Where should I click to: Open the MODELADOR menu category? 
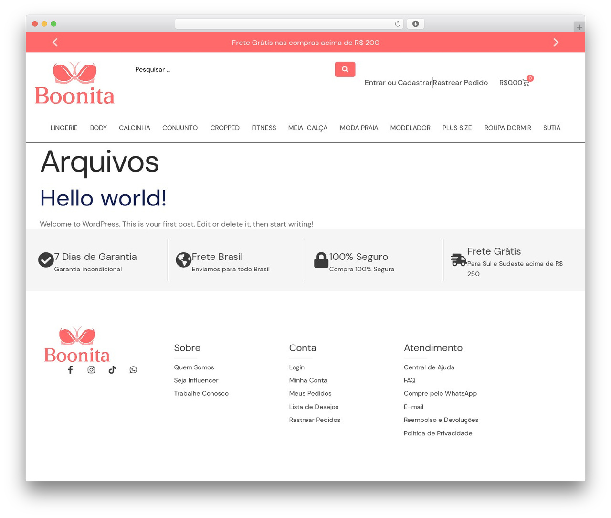pos(411,128)
